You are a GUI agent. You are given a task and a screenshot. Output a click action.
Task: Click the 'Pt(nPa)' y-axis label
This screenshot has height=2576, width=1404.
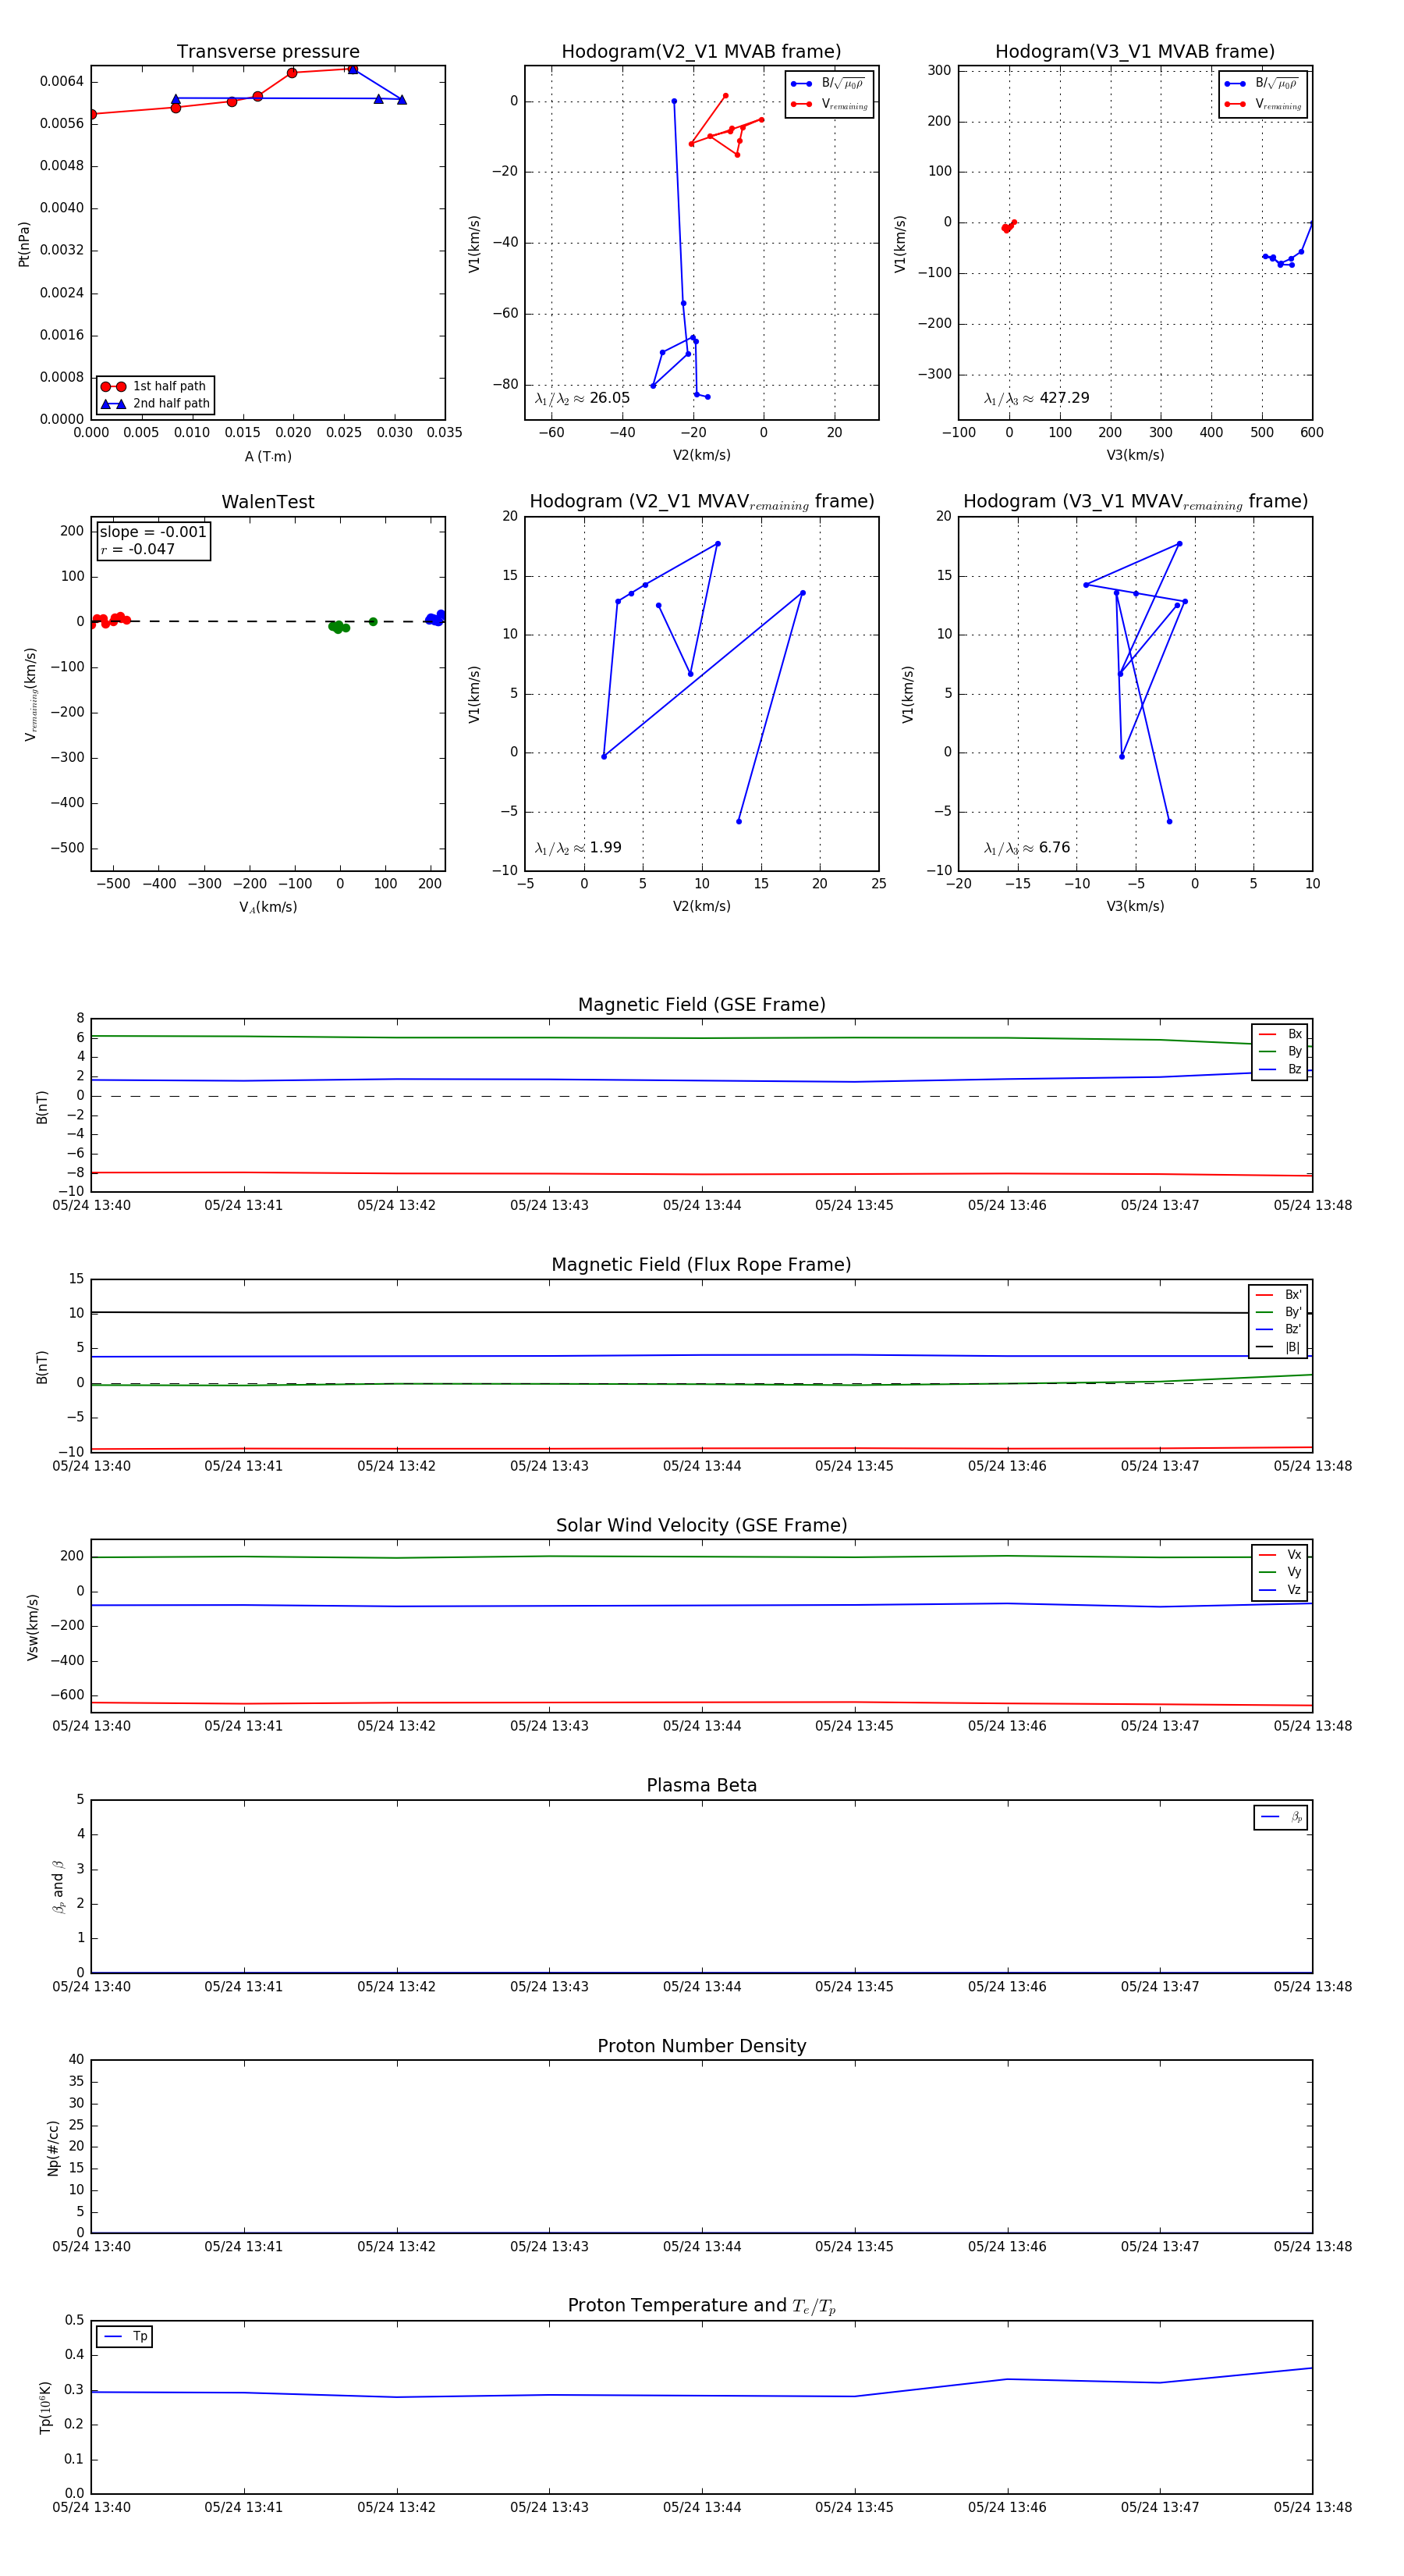[24, 244]
